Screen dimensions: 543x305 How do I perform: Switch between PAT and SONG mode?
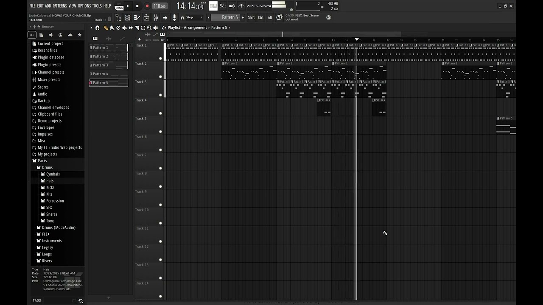(119, 6)
